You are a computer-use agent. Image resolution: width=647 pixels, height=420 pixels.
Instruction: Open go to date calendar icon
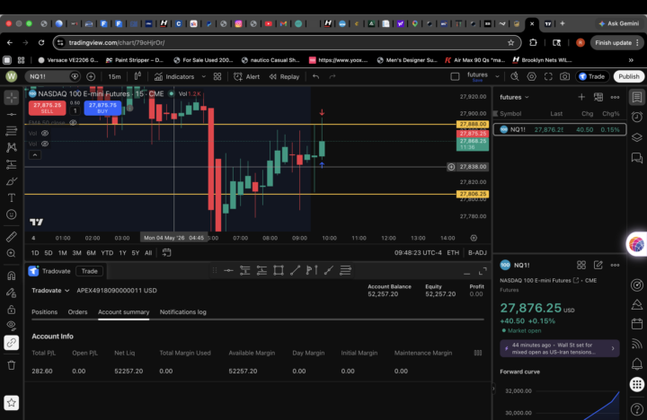tap(166, 253)
